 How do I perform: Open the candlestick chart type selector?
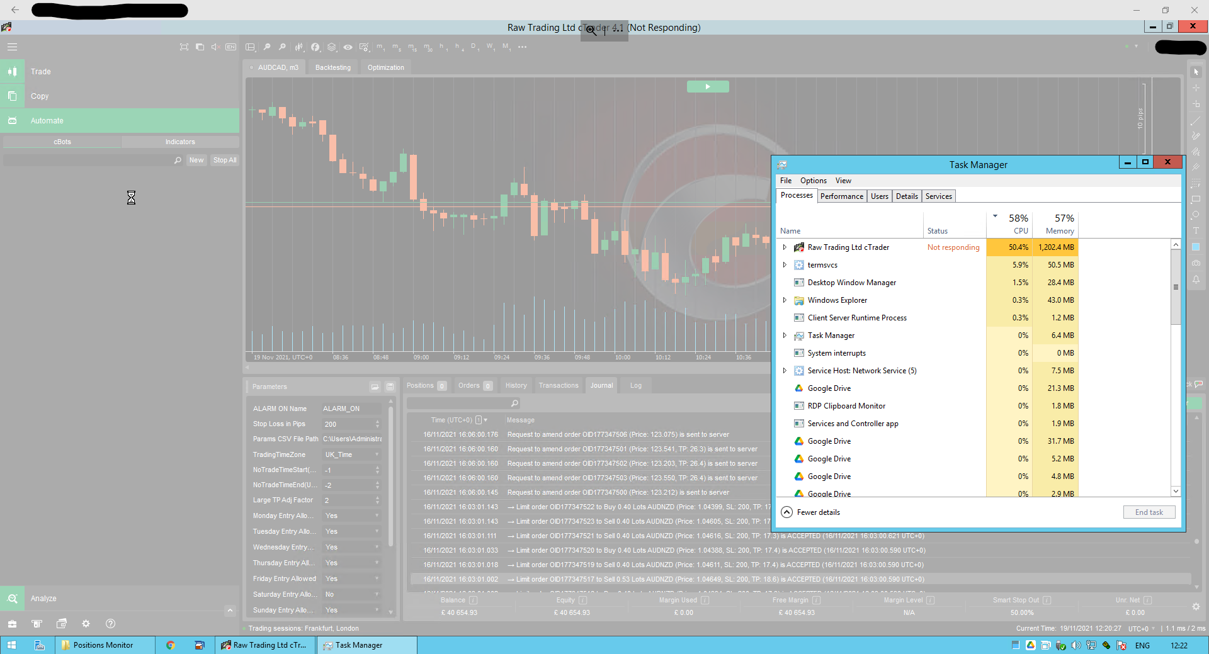point(299,47)
